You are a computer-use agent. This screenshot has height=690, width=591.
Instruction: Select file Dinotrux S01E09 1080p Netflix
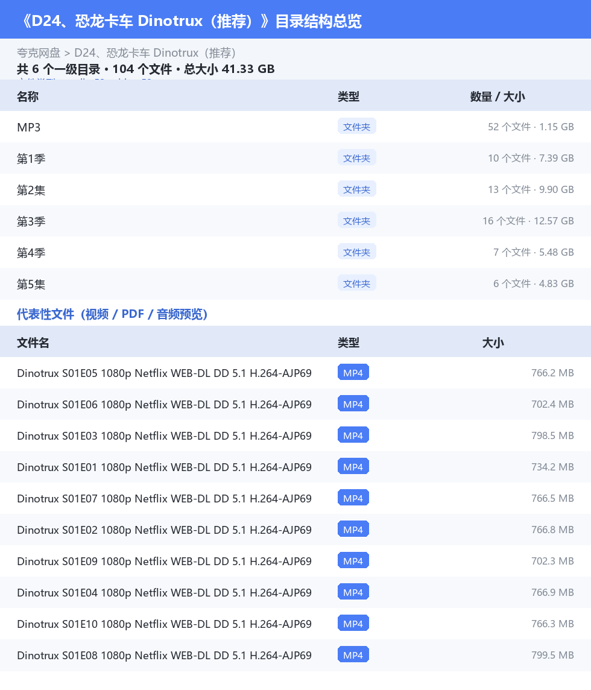click(x=164, y=562)
